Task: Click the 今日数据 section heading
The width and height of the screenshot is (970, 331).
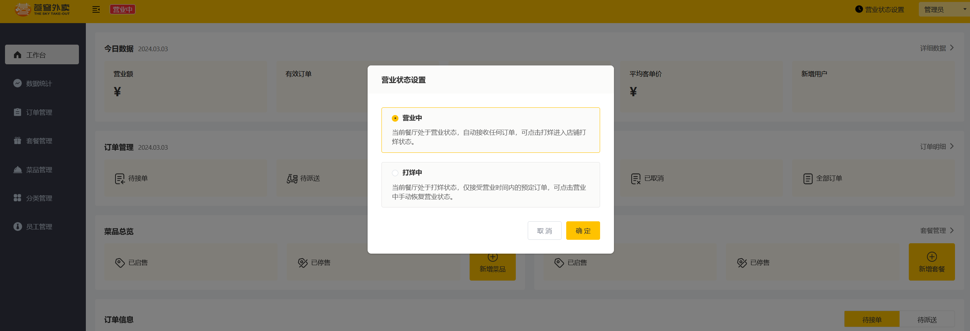Action: pos(119,48)
